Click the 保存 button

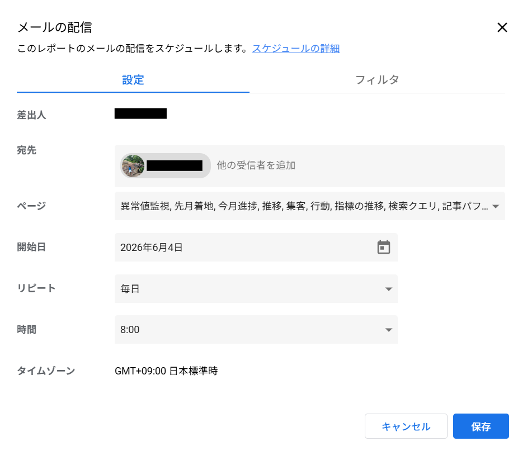pyautogui.click(x=481, y=426)
